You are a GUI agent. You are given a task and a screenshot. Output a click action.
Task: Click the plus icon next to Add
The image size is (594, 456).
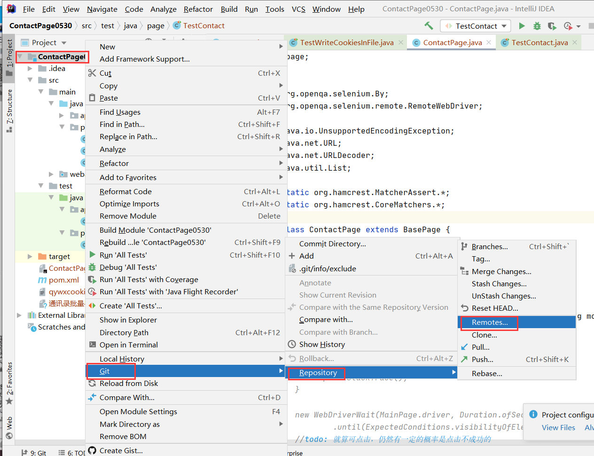pyautogui.click(x=292, y=256)
